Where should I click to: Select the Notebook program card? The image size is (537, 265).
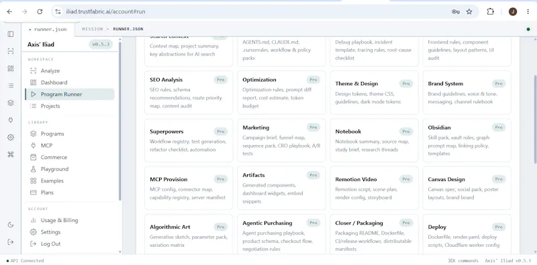[x=374, y=140]
